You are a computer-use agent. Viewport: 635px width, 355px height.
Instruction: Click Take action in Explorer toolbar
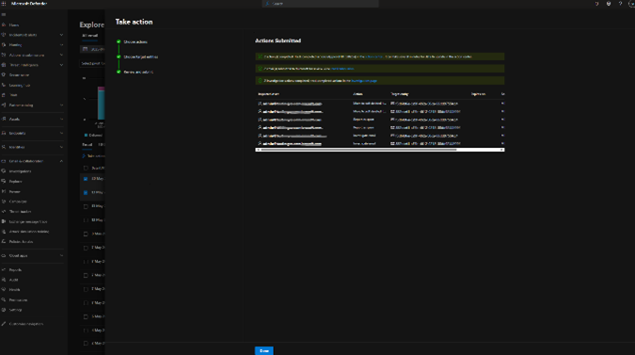click(x=94, y=156)
